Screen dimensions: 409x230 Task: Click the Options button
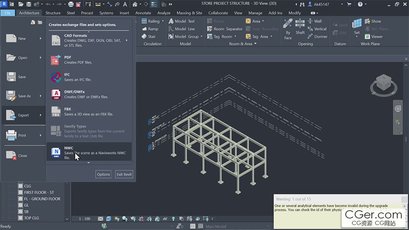click(x=104, y=174)
